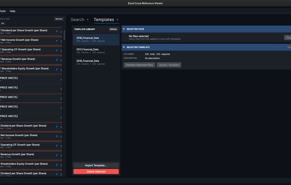Image resolution: width=291 pixels, height=185 pixels.
Task: Click the 'No files selected' message
Action: coord(138,36)
